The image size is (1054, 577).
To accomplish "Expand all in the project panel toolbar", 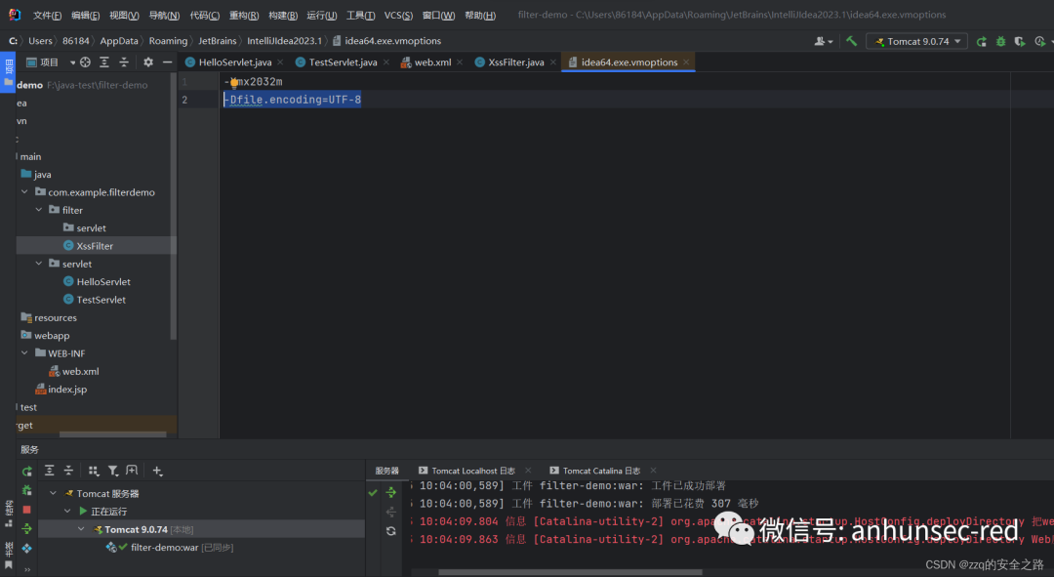I will 104,62.
